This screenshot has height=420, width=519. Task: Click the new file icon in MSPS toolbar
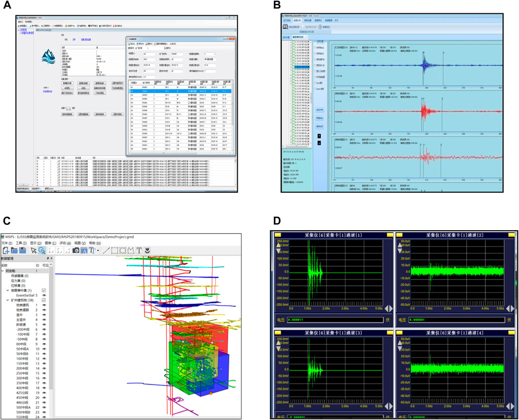pyautogui.click(x=5, y=251)
